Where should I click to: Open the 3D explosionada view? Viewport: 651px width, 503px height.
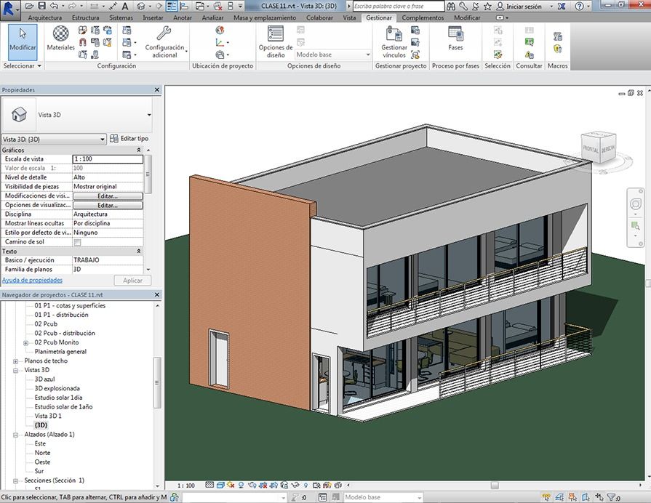click(x=57, y=388)
